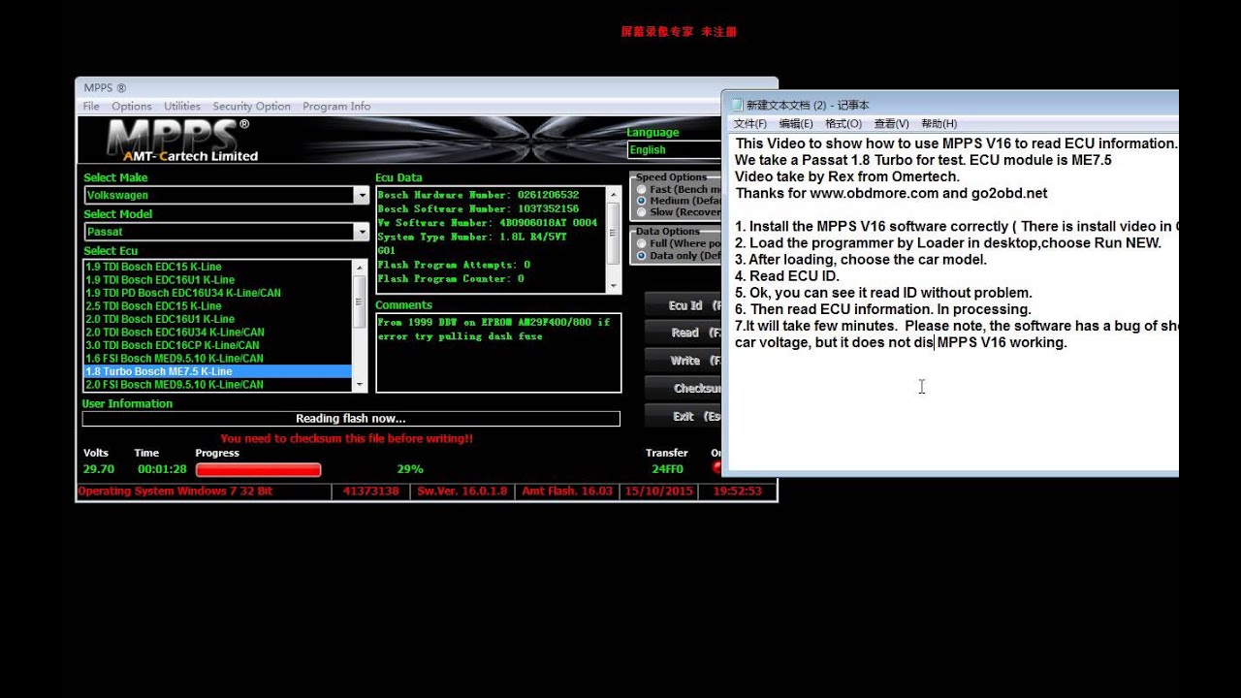Open Notepad's 文件(F) menu
This screenshot has height=698, width=1241.
[750, 124]
